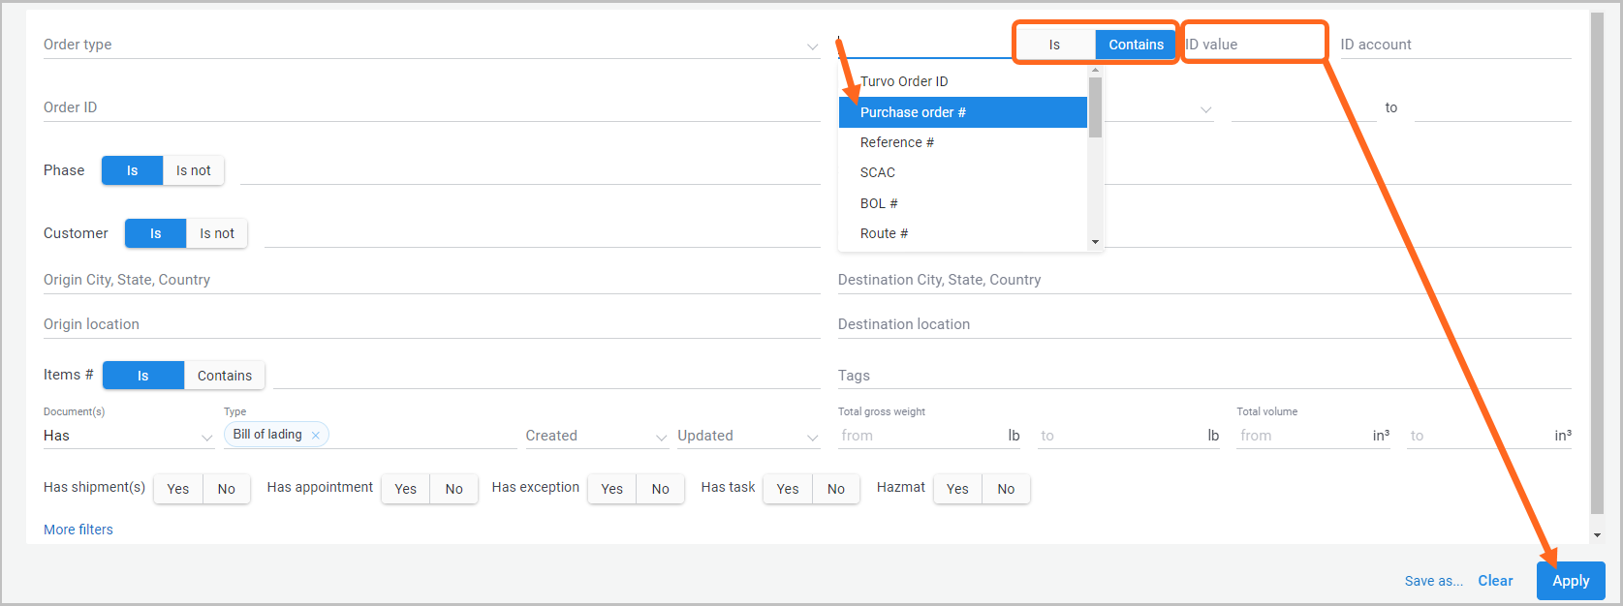Choose No for Hazmat
Viewport: 1623px width, 606px height.
[x=1007, y=489]
